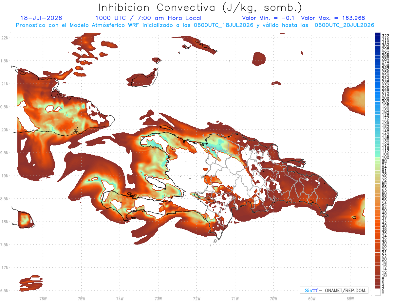Click the '70W' longitude label
Screen dimensions: 393x303
273,298
